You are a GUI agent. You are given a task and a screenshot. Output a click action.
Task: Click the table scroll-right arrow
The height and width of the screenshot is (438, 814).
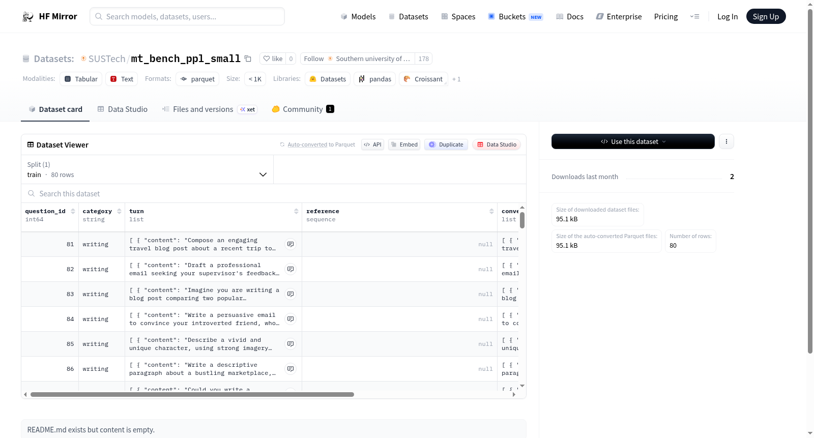coord(514,394)
